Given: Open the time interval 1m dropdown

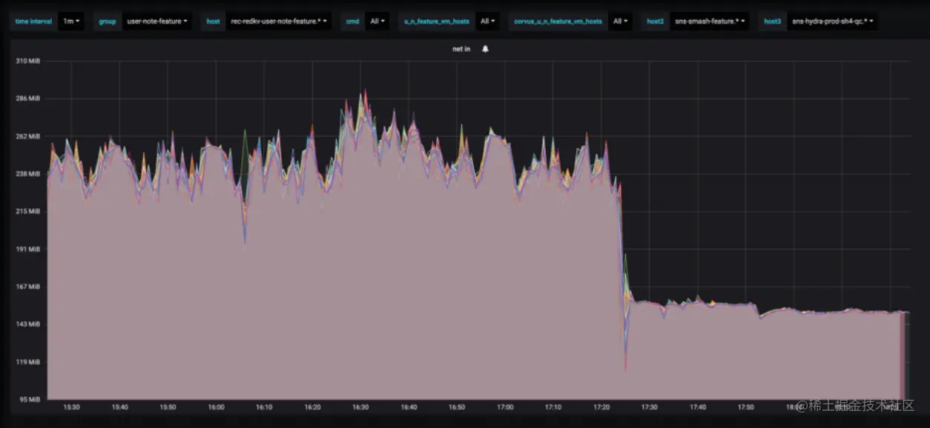Looking at the screenshot, I should coord(71,21).
